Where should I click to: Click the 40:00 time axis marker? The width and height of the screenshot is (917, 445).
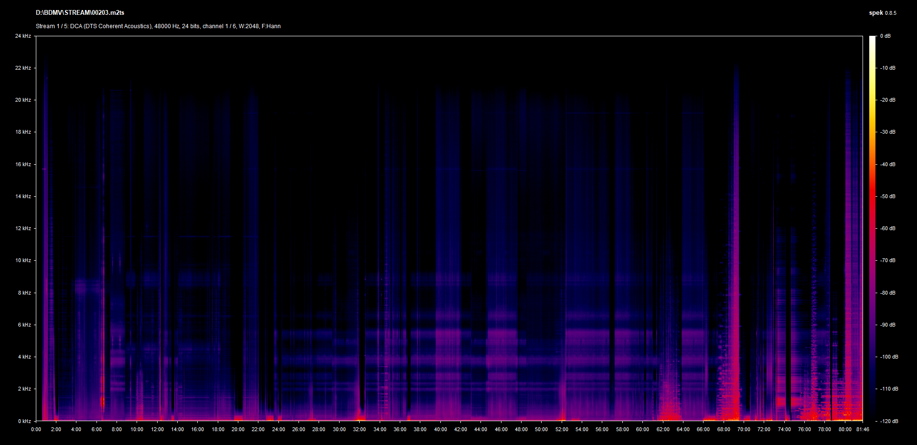coord(440,429)
